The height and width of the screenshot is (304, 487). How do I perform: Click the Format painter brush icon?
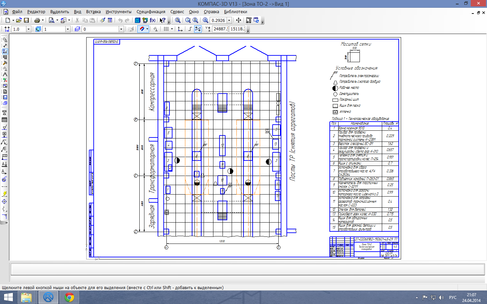tap(102, 20)
